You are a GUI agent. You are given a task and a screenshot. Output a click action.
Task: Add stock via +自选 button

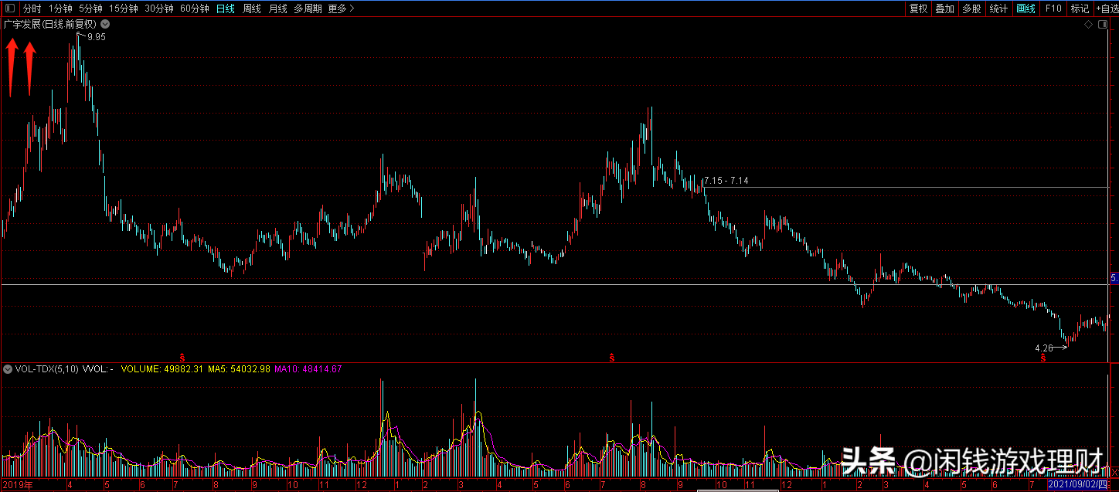(x=1107, y=8)
